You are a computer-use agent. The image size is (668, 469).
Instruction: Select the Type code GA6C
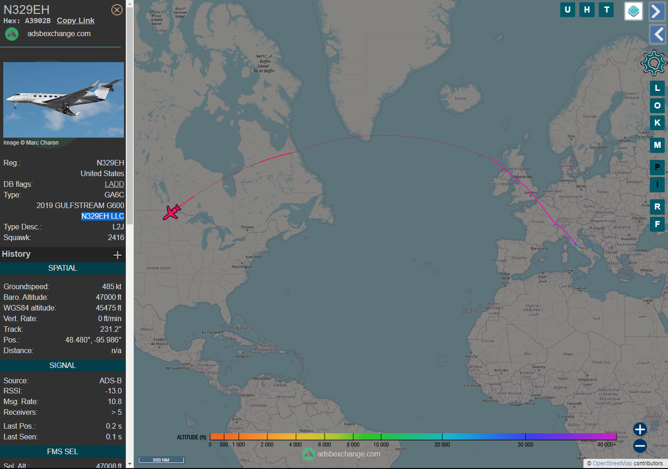tap(114, 195)
